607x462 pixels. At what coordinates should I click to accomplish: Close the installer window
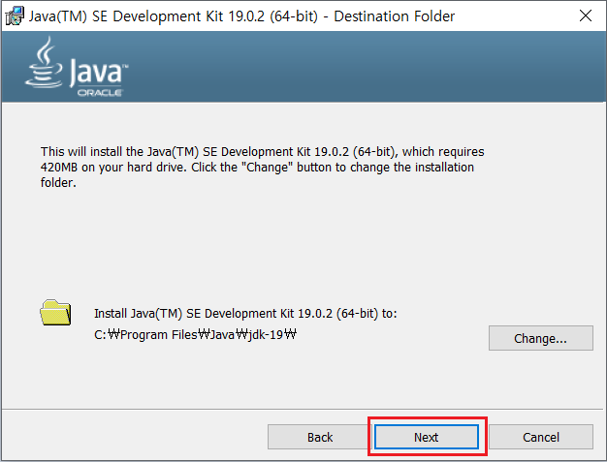coord(586,15)
